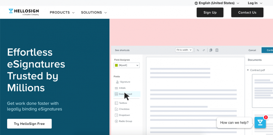Click the blue Continue button
Image resolution: width=273 pixels, height=135 pixels.
click(x=267, y=50)
